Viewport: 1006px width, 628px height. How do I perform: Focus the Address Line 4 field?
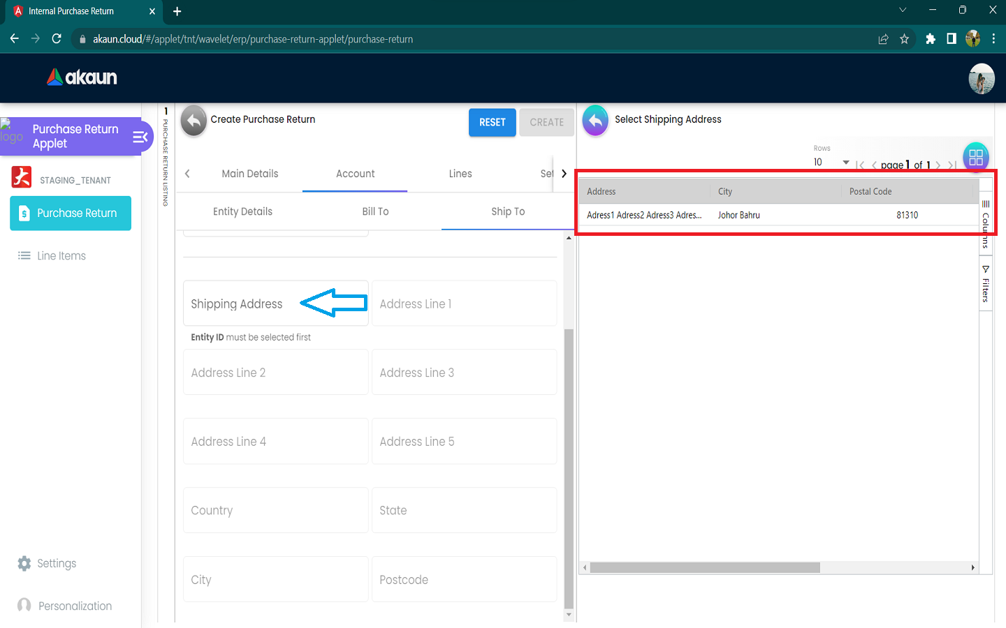point(275,442)
